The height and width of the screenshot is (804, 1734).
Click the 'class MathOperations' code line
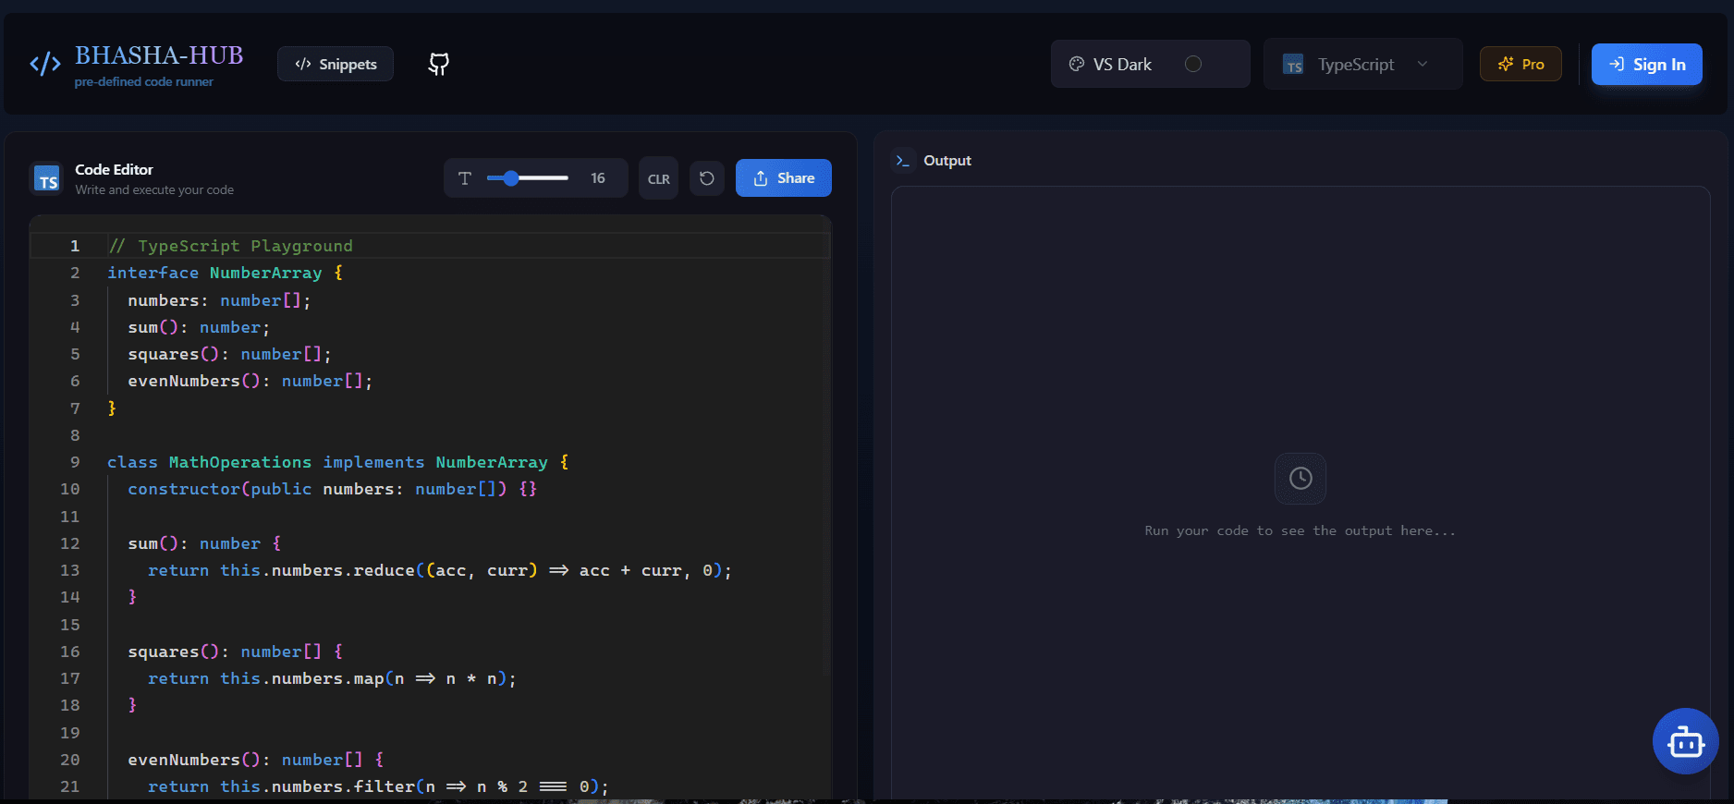338,462
